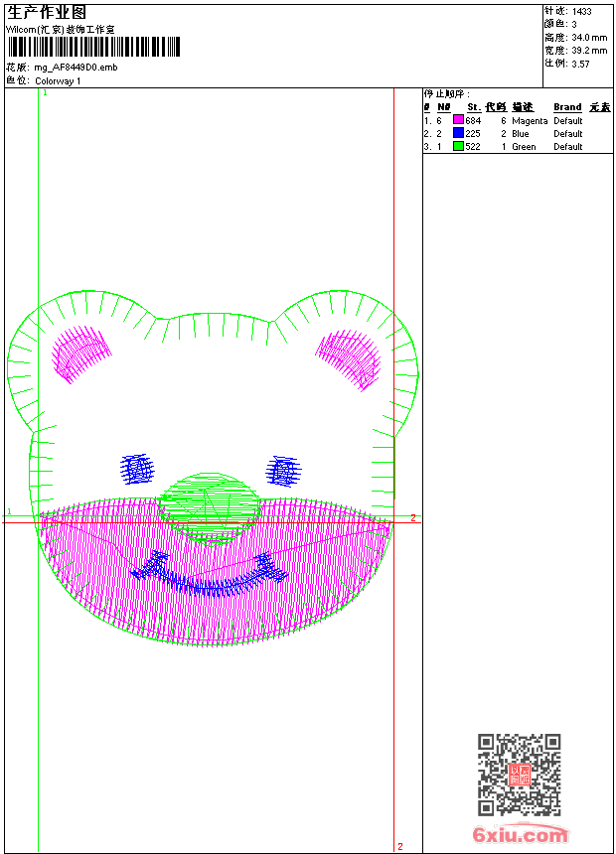616x854 pixels.
Task: Click the 停止顺序 heading
Action: click(x=446, y=93)
